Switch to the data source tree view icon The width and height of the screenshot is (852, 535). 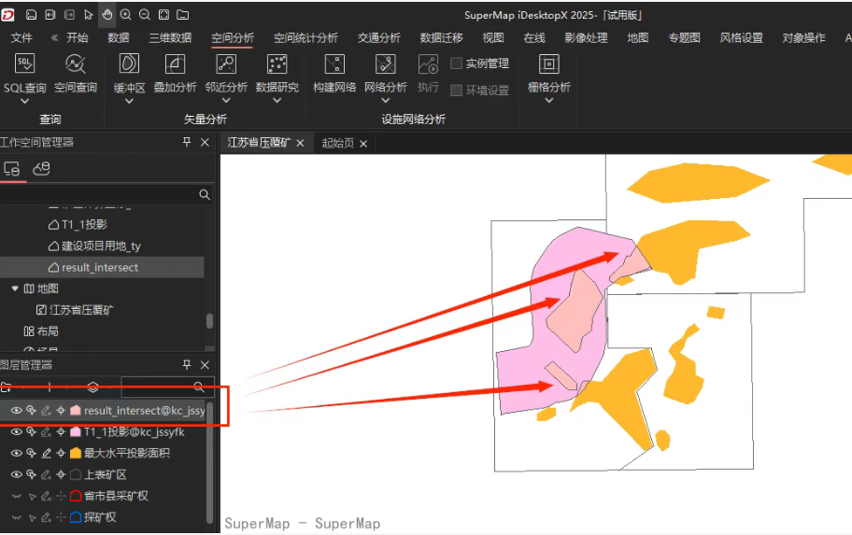(x=12, y=169)
